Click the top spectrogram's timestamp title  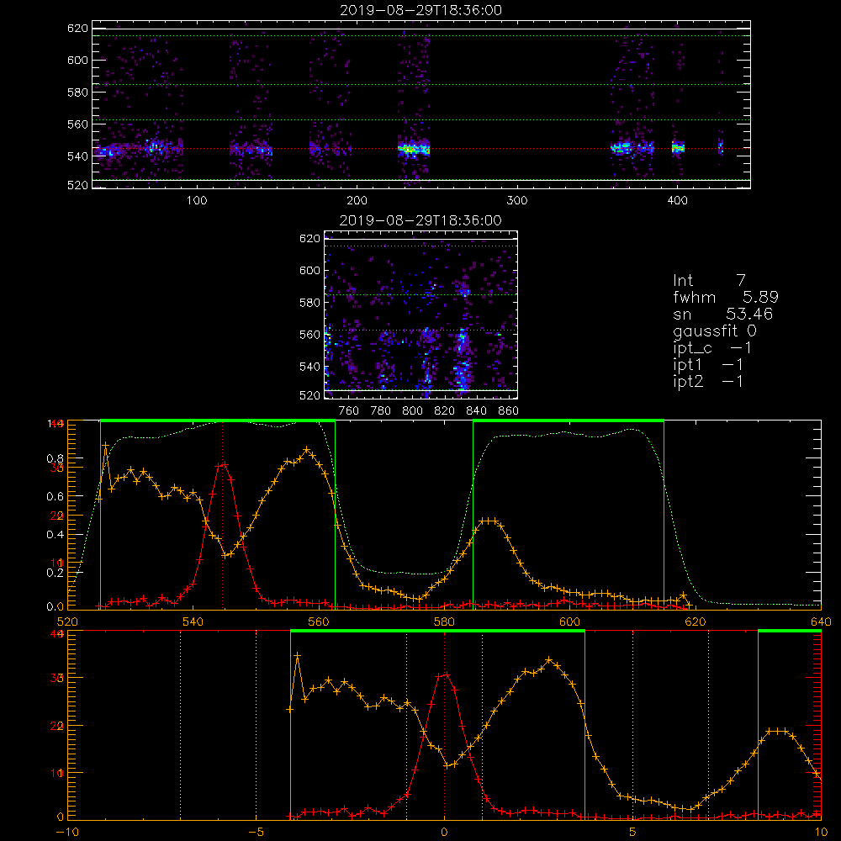[421, 10]
